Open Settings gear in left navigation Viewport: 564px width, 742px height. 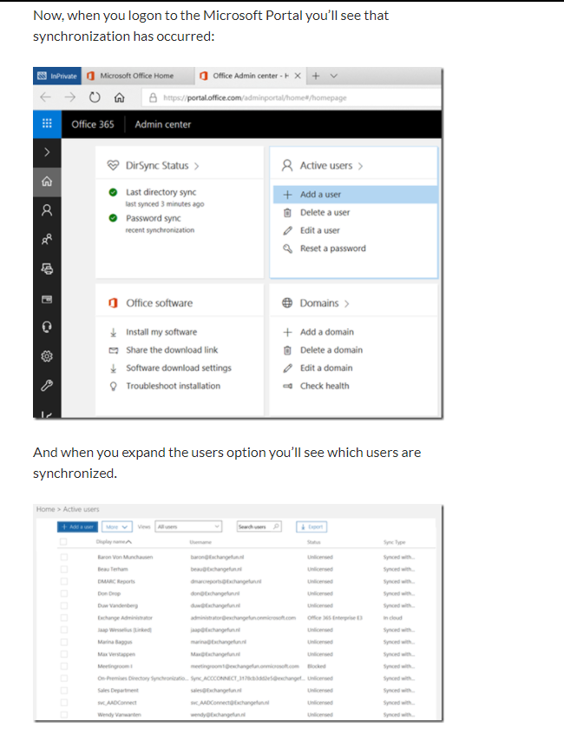click(47, 356)
